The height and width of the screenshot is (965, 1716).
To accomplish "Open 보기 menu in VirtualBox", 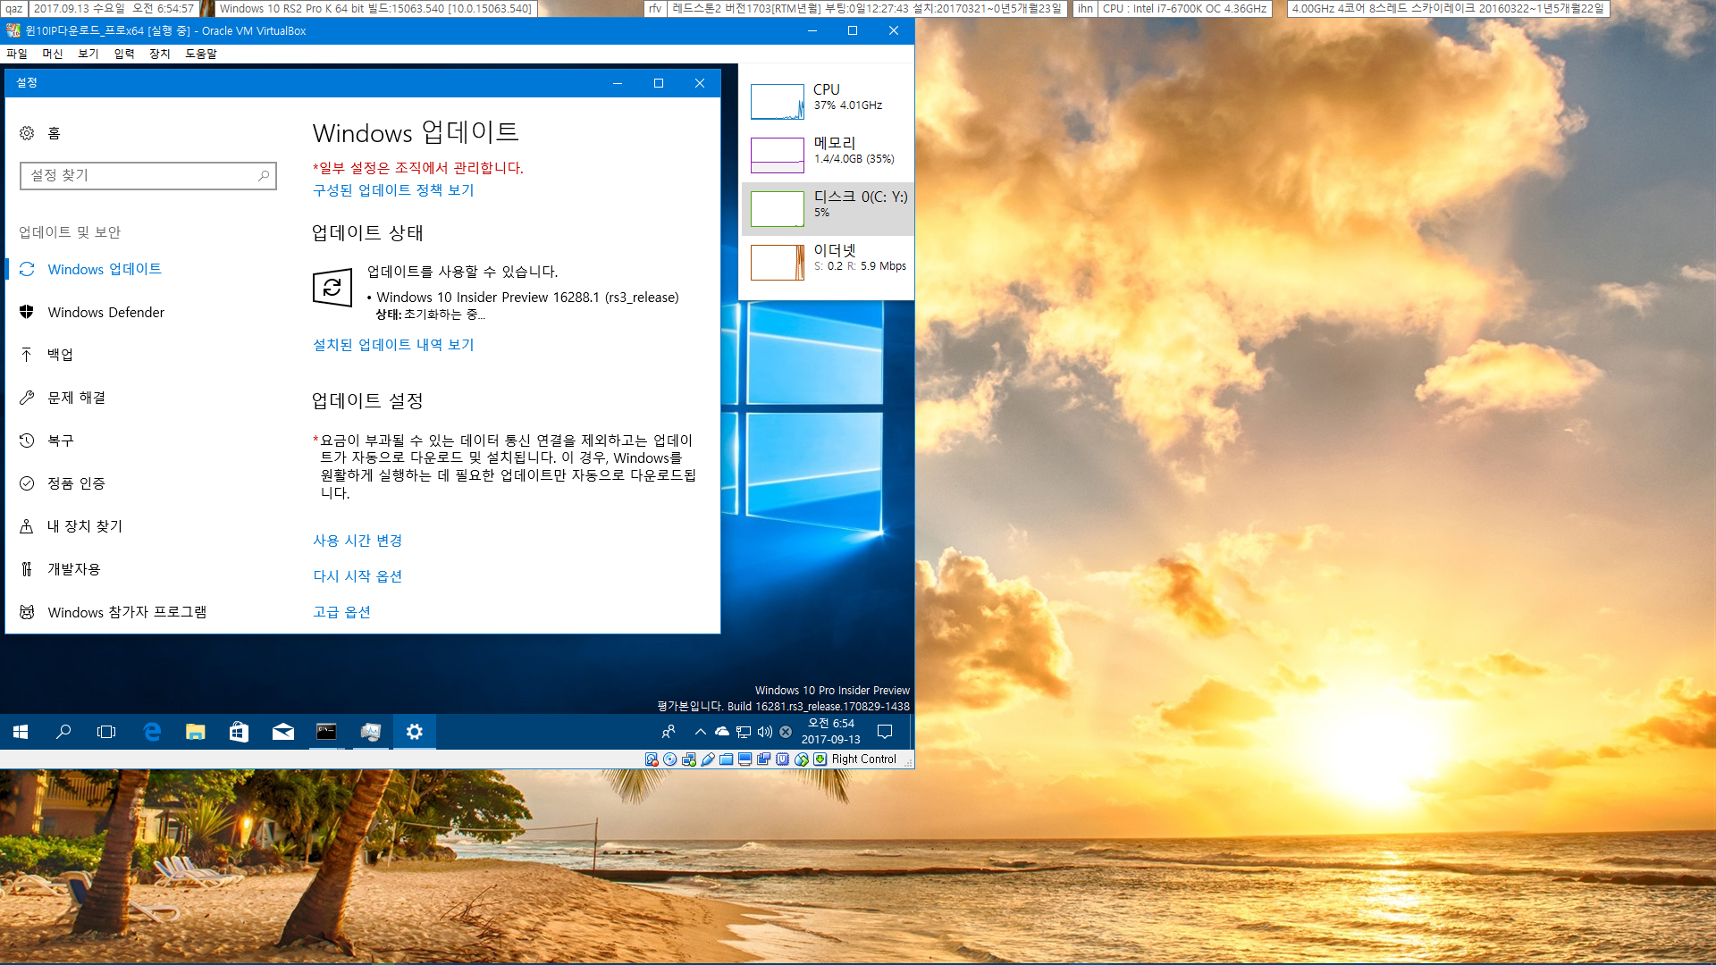I will pyautogui.click(x=88, y=54).
